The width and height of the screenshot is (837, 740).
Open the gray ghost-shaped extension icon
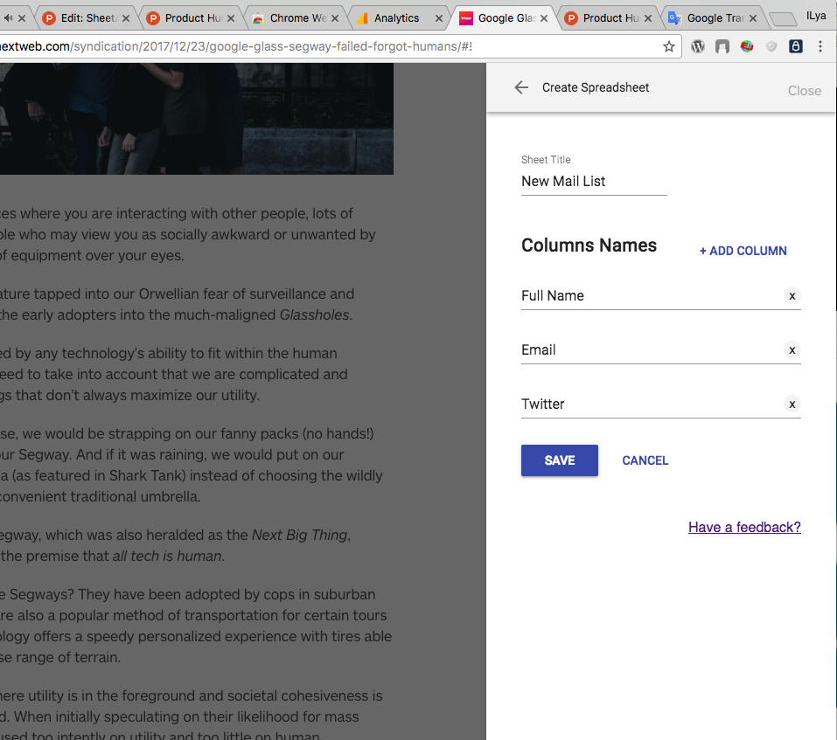722,47
